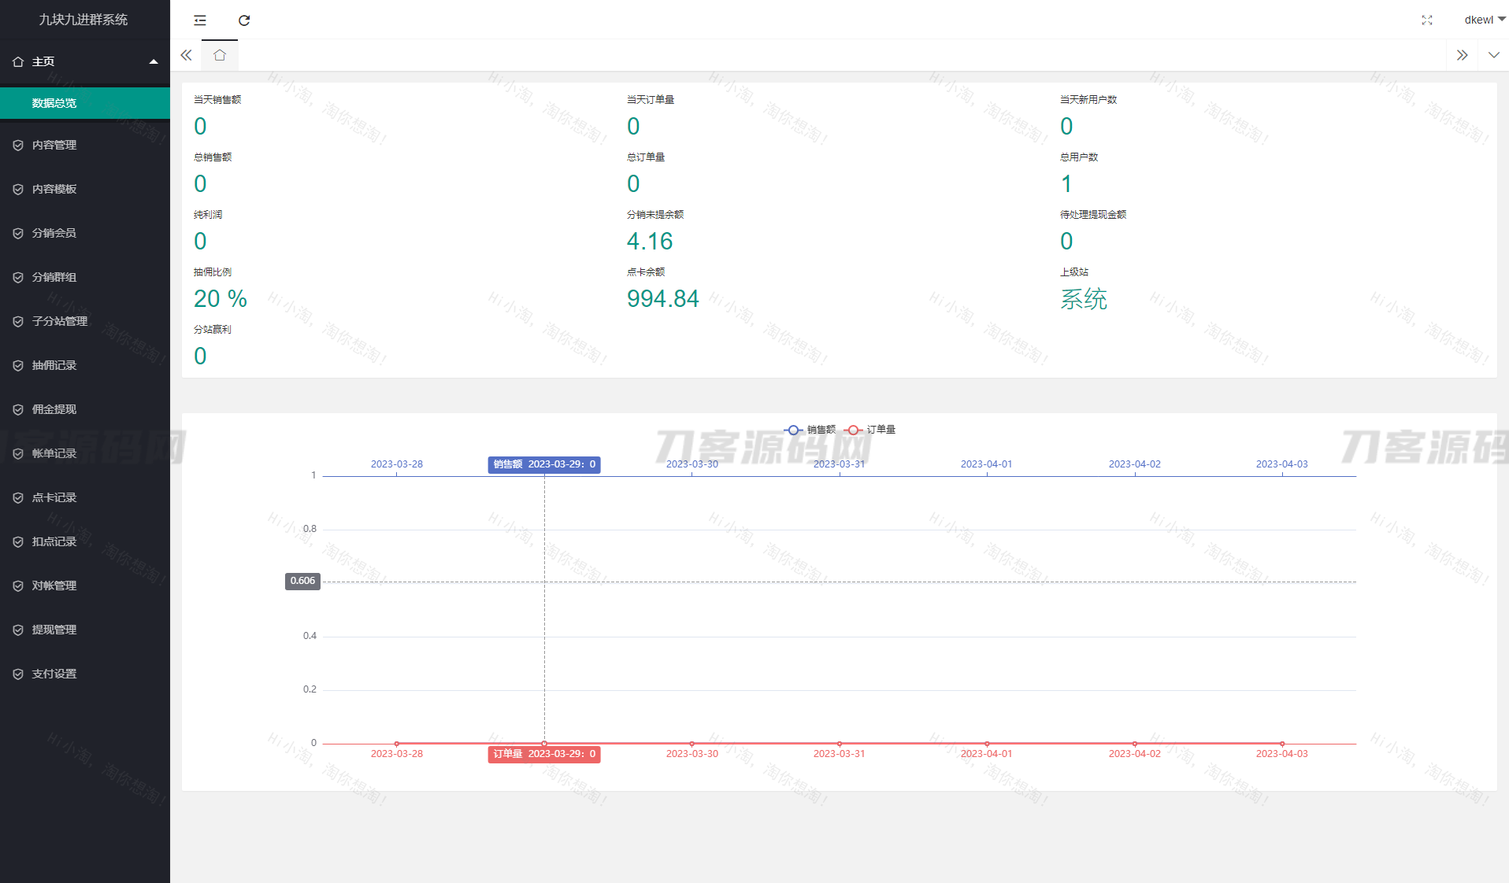The height and width of the screenshot is (883, 1509).
Task: Open 点卡记录 in the sidebar
Action: tap(54, 497)
